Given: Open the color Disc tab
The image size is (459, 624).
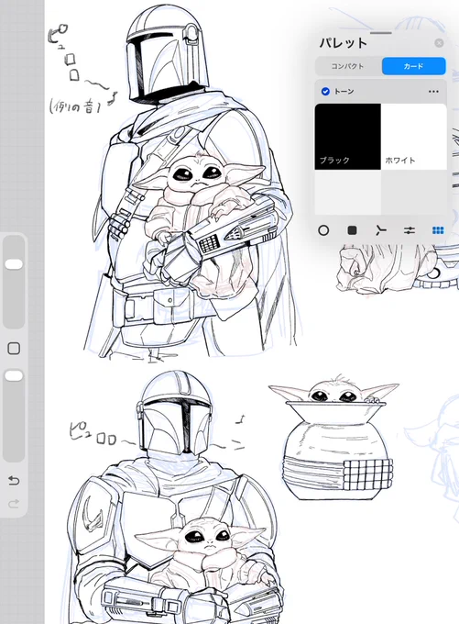Looking at the screenshot, I should point(323,230).
